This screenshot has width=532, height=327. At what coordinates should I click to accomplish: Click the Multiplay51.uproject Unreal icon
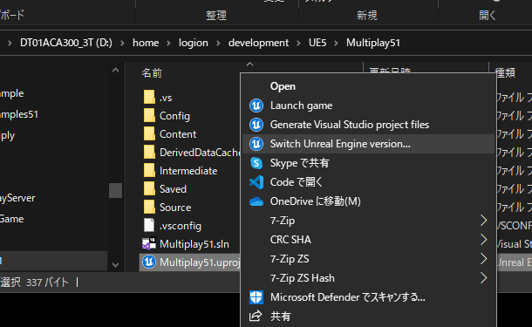(x=149, y=262)
